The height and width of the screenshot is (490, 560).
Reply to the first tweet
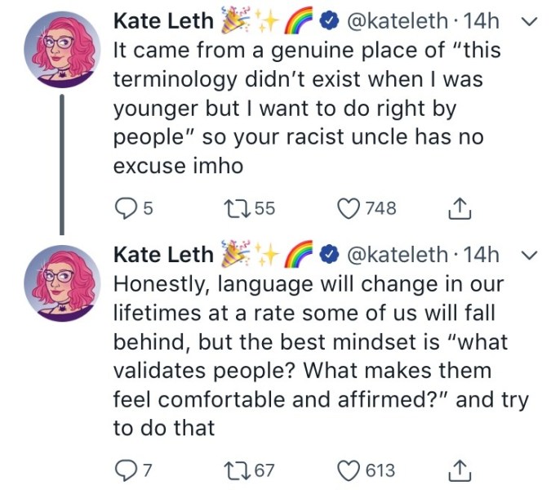point(124,209)
